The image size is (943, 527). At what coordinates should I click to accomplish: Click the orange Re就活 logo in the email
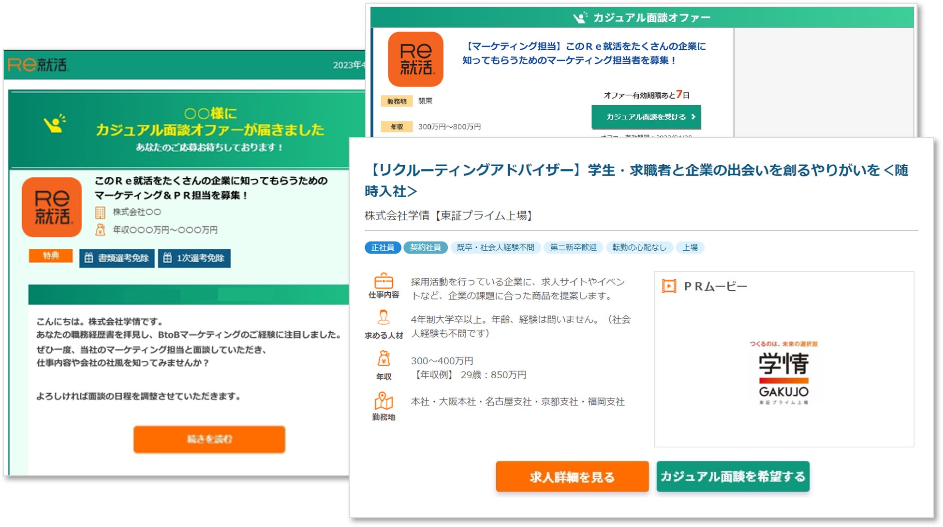pyautogui.click(x=52, y=207)
